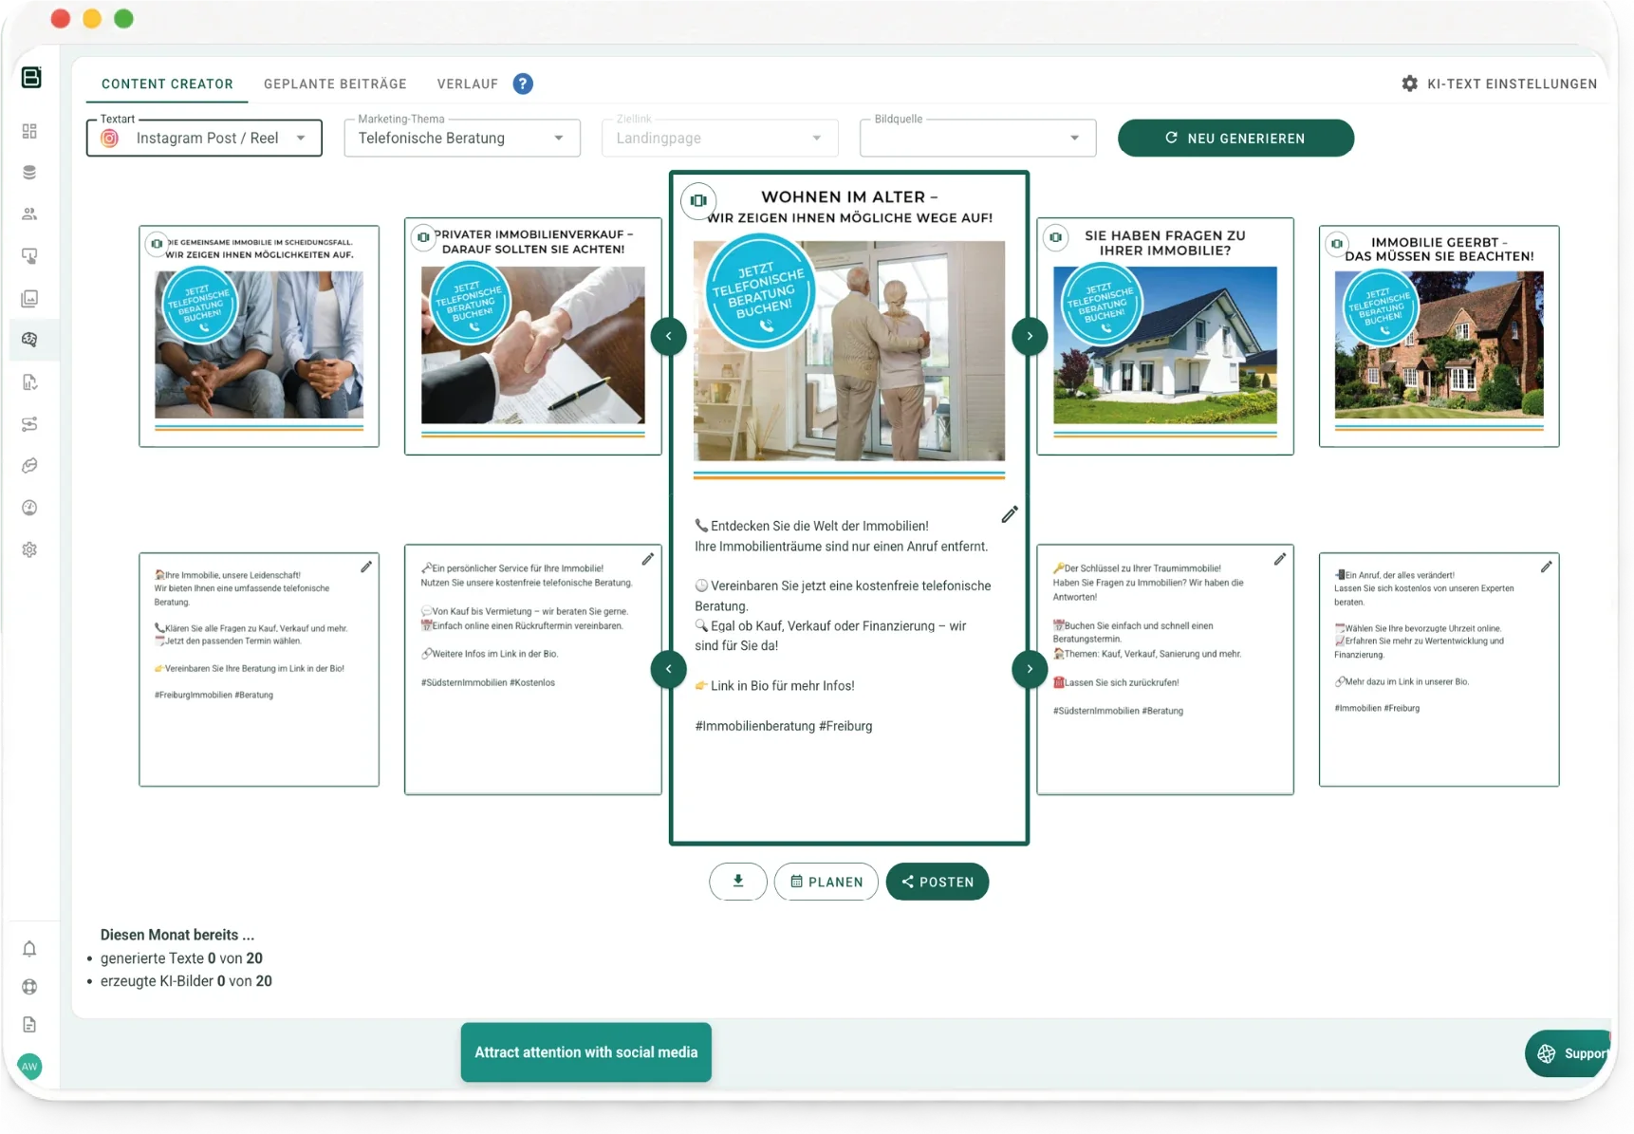This screenshot has width=1634, height=1134.
Task: Open the database stack icon in sidebar
Action: [29, 173]
